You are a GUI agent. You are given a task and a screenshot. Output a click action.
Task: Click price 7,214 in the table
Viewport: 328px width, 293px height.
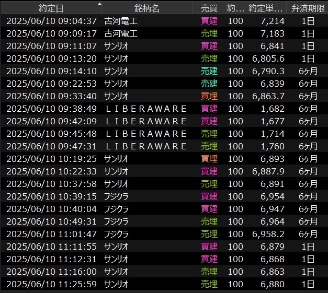click(x=273, y=21)
